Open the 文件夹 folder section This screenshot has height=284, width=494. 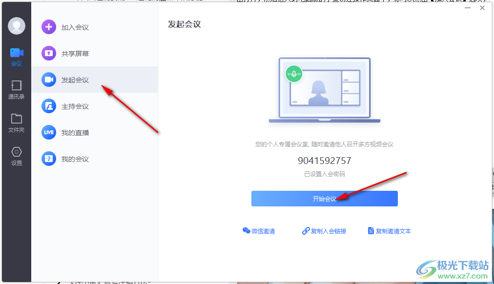(x=17, y=123)
